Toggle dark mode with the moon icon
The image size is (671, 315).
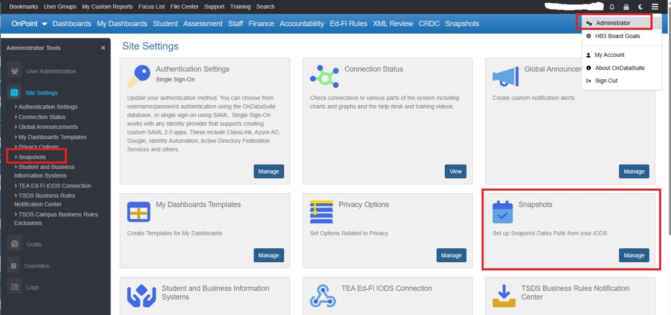pyautogui.click(x=640, y=7)
